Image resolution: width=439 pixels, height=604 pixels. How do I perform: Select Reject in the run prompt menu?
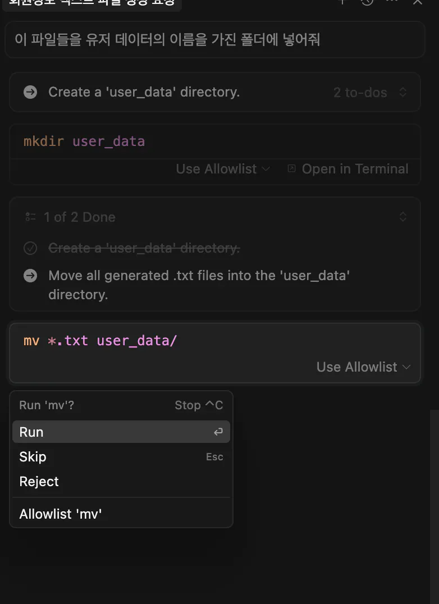point(39,482)
